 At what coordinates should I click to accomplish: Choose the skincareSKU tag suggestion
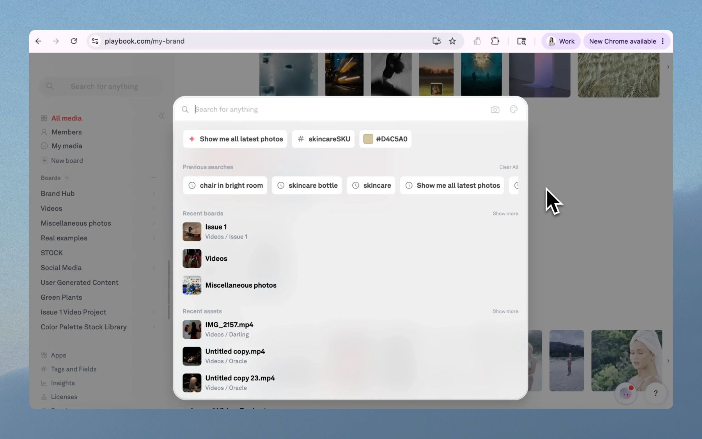[x=323, y=139]
